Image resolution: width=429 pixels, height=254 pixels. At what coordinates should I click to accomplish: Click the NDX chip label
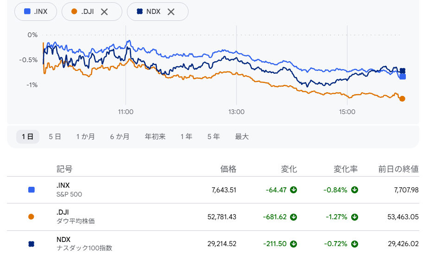point(153,12)
